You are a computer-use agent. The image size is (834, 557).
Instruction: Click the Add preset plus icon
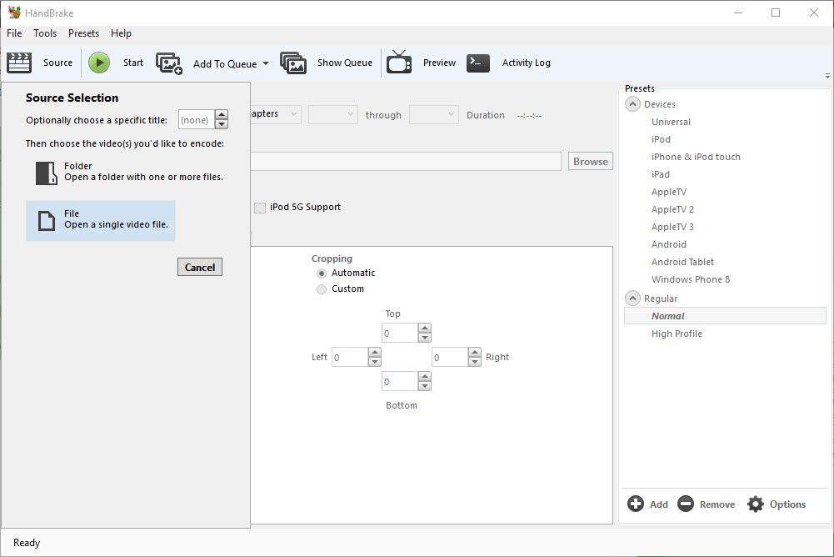pos(636,504)
